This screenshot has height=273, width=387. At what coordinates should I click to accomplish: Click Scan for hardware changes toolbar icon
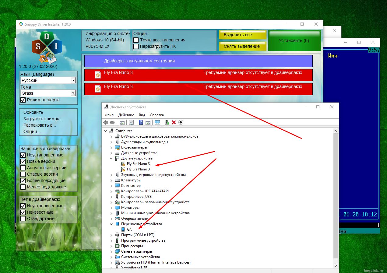point(157,122)
